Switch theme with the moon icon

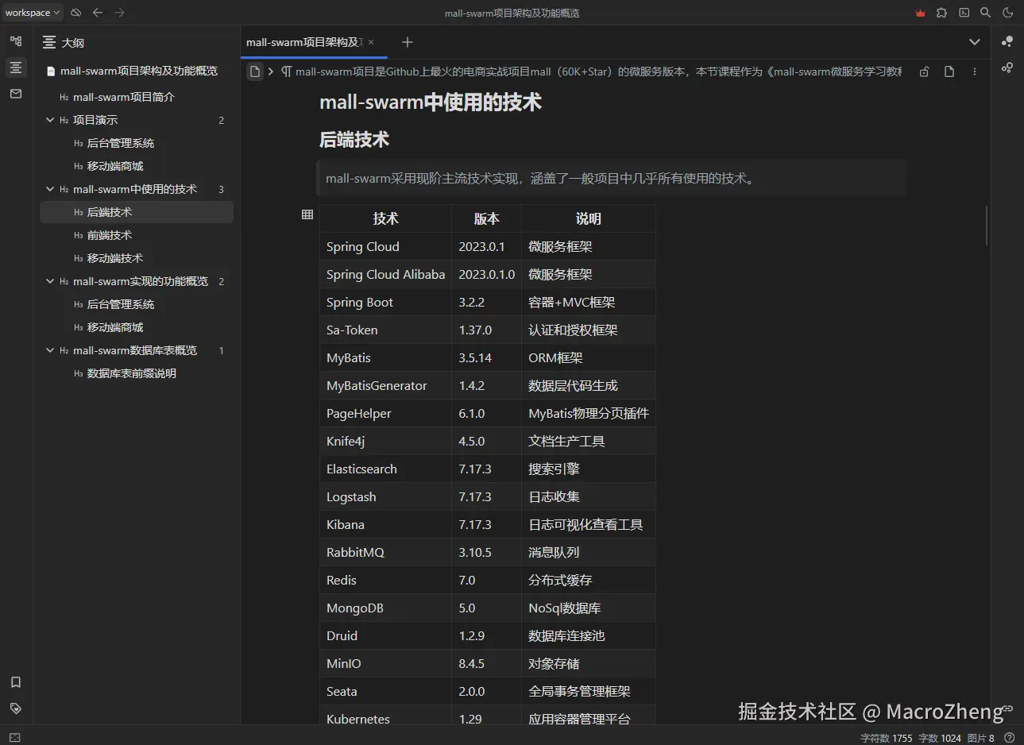click(x=1007, y=13)
